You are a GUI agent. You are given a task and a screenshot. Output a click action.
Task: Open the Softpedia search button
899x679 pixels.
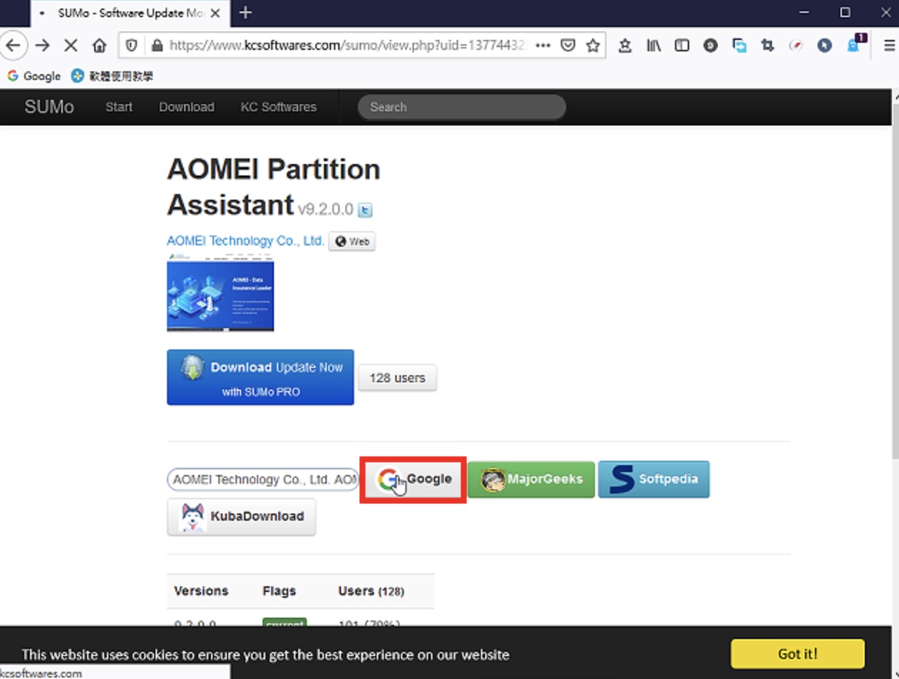click(654, 479)
